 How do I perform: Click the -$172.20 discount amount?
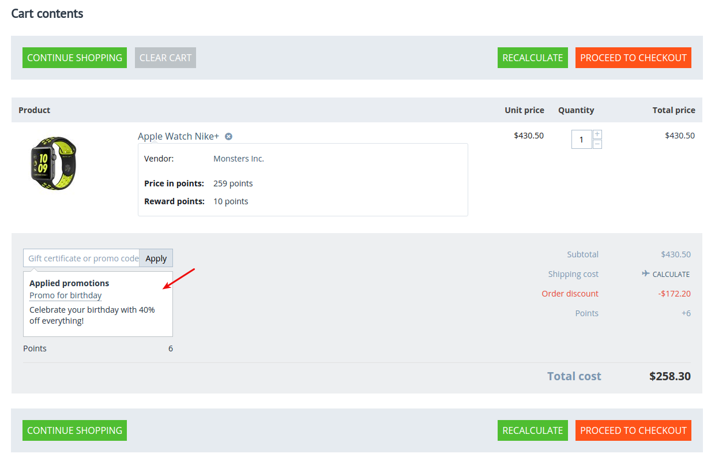674,294
